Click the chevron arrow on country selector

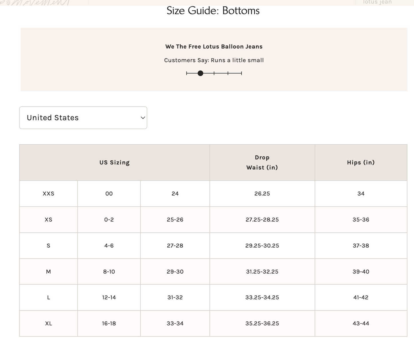tap(143, 118)
